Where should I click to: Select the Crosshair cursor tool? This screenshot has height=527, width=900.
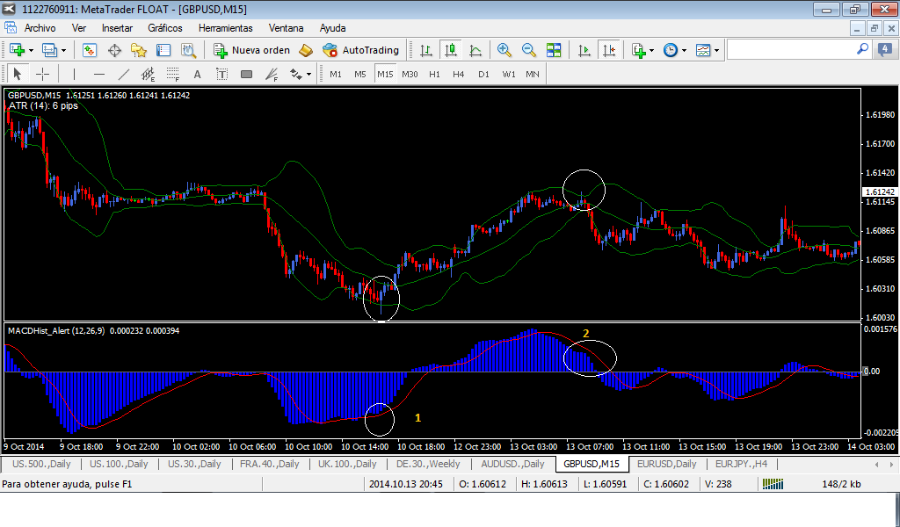click(x=42, y=74)
